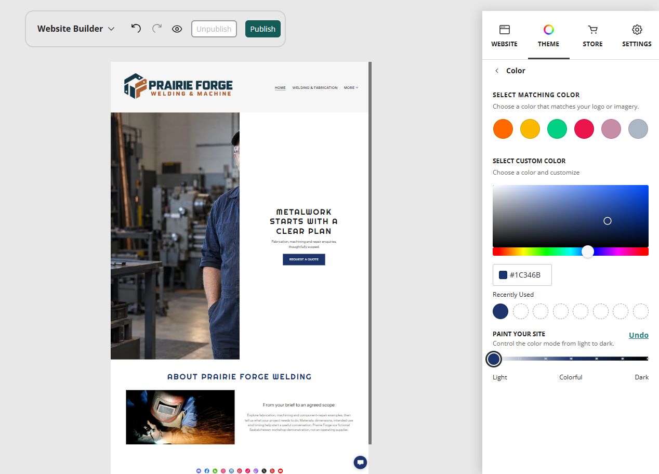Viewport: 659px width, 474px height.
Task: Click the LinkedIn social icon
Action: click(x=231, y=471)
